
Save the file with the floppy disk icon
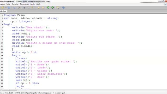coord(9,8)
